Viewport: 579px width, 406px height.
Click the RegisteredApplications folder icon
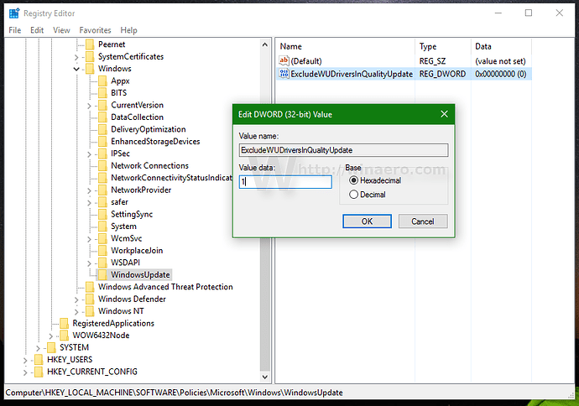(x=65, y=324)
